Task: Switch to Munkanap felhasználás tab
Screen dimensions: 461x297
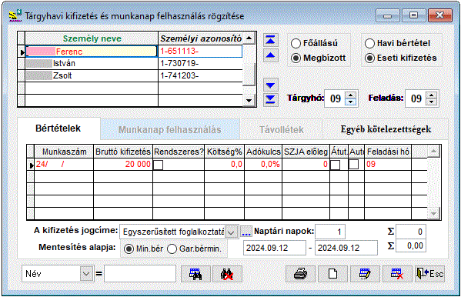Action: (170, 130)
